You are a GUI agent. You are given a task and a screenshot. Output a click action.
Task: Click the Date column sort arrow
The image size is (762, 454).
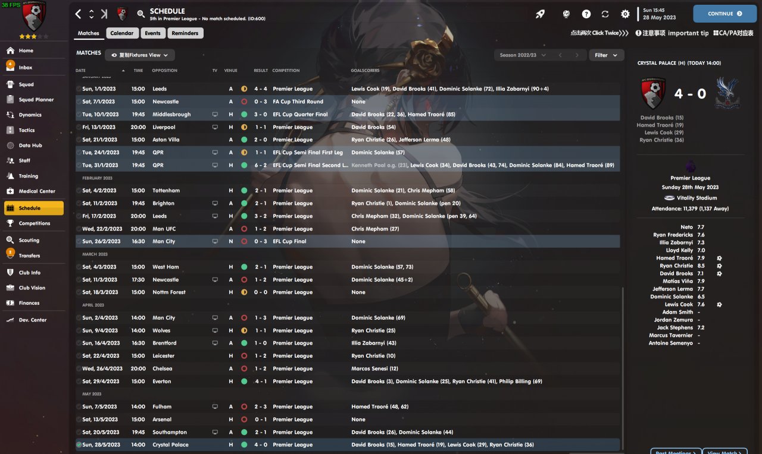coord(124,71)
